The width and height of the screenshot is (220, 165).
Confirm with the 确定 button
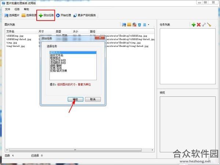tap(76, 99)
